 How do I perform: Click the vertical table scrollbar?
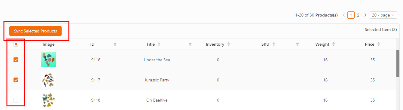click(x=398, y=63)
